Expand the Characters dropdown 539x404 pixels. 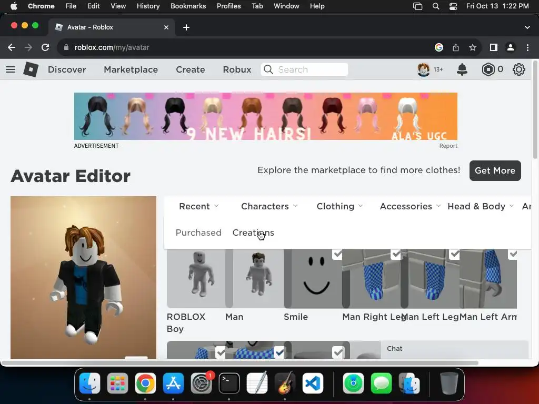pos(269,206)
